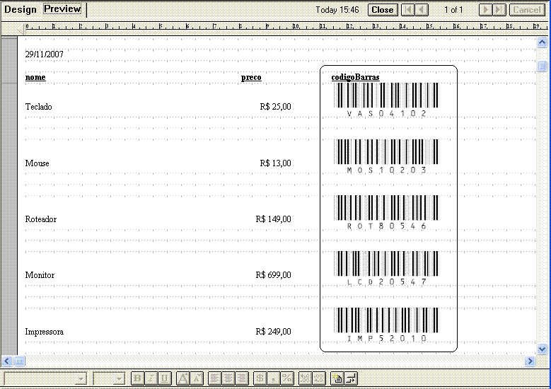The width and height of the screenshot is (551, 389).
Task: Increase decimal places button
Action: click(x=305, y=378)
